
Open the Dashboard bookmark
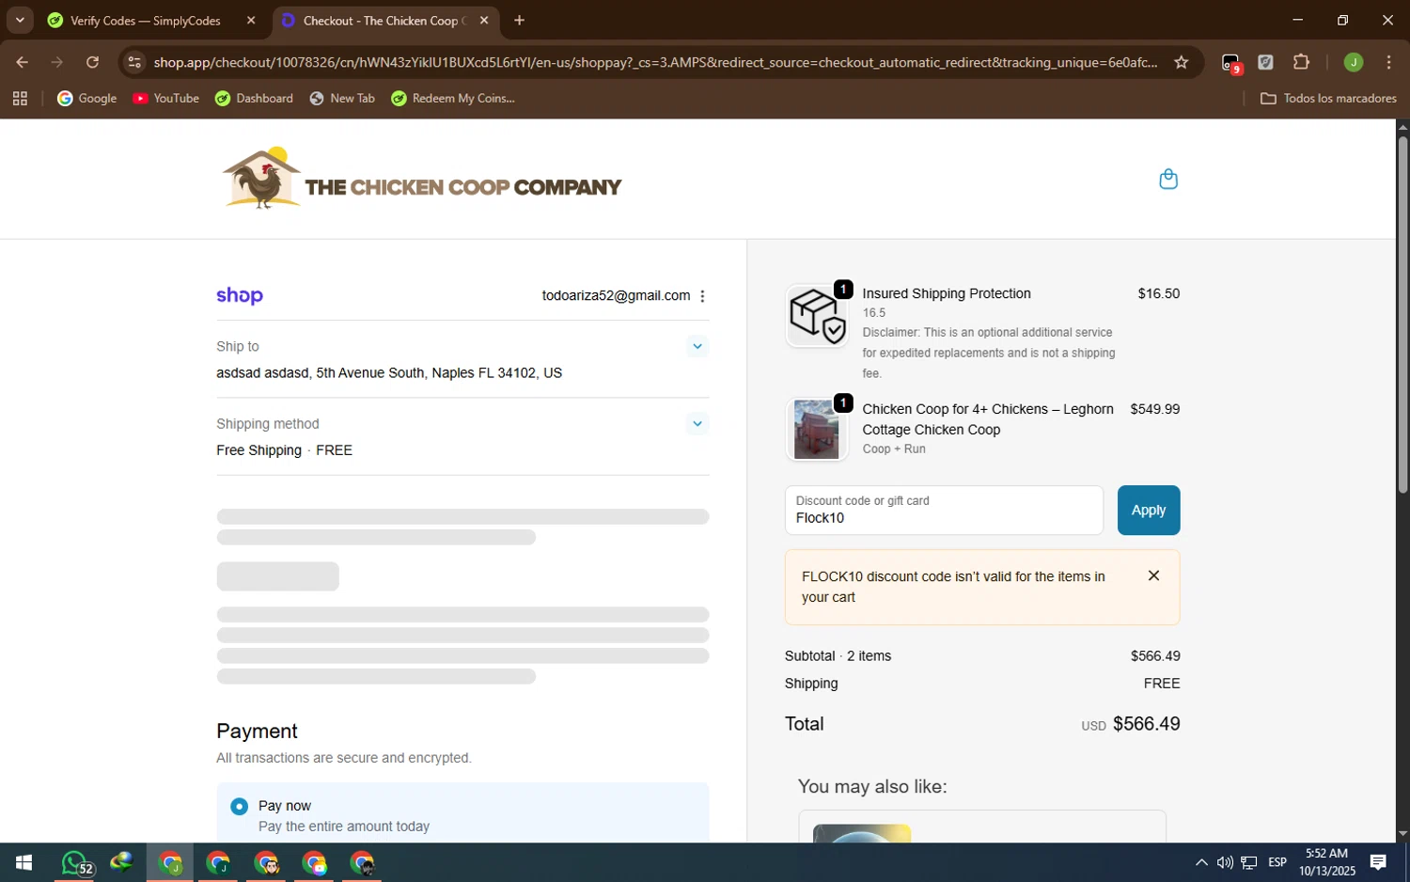click(x=255, y=99)
